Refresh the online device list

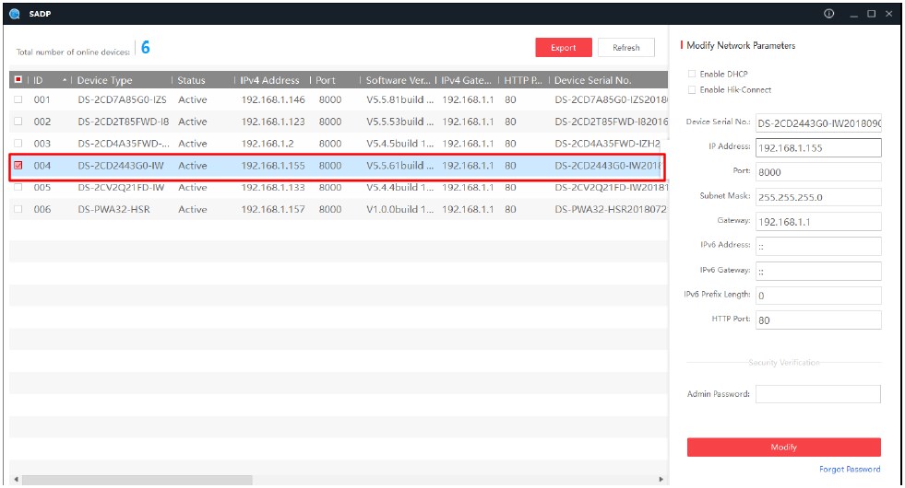[625, 48]
